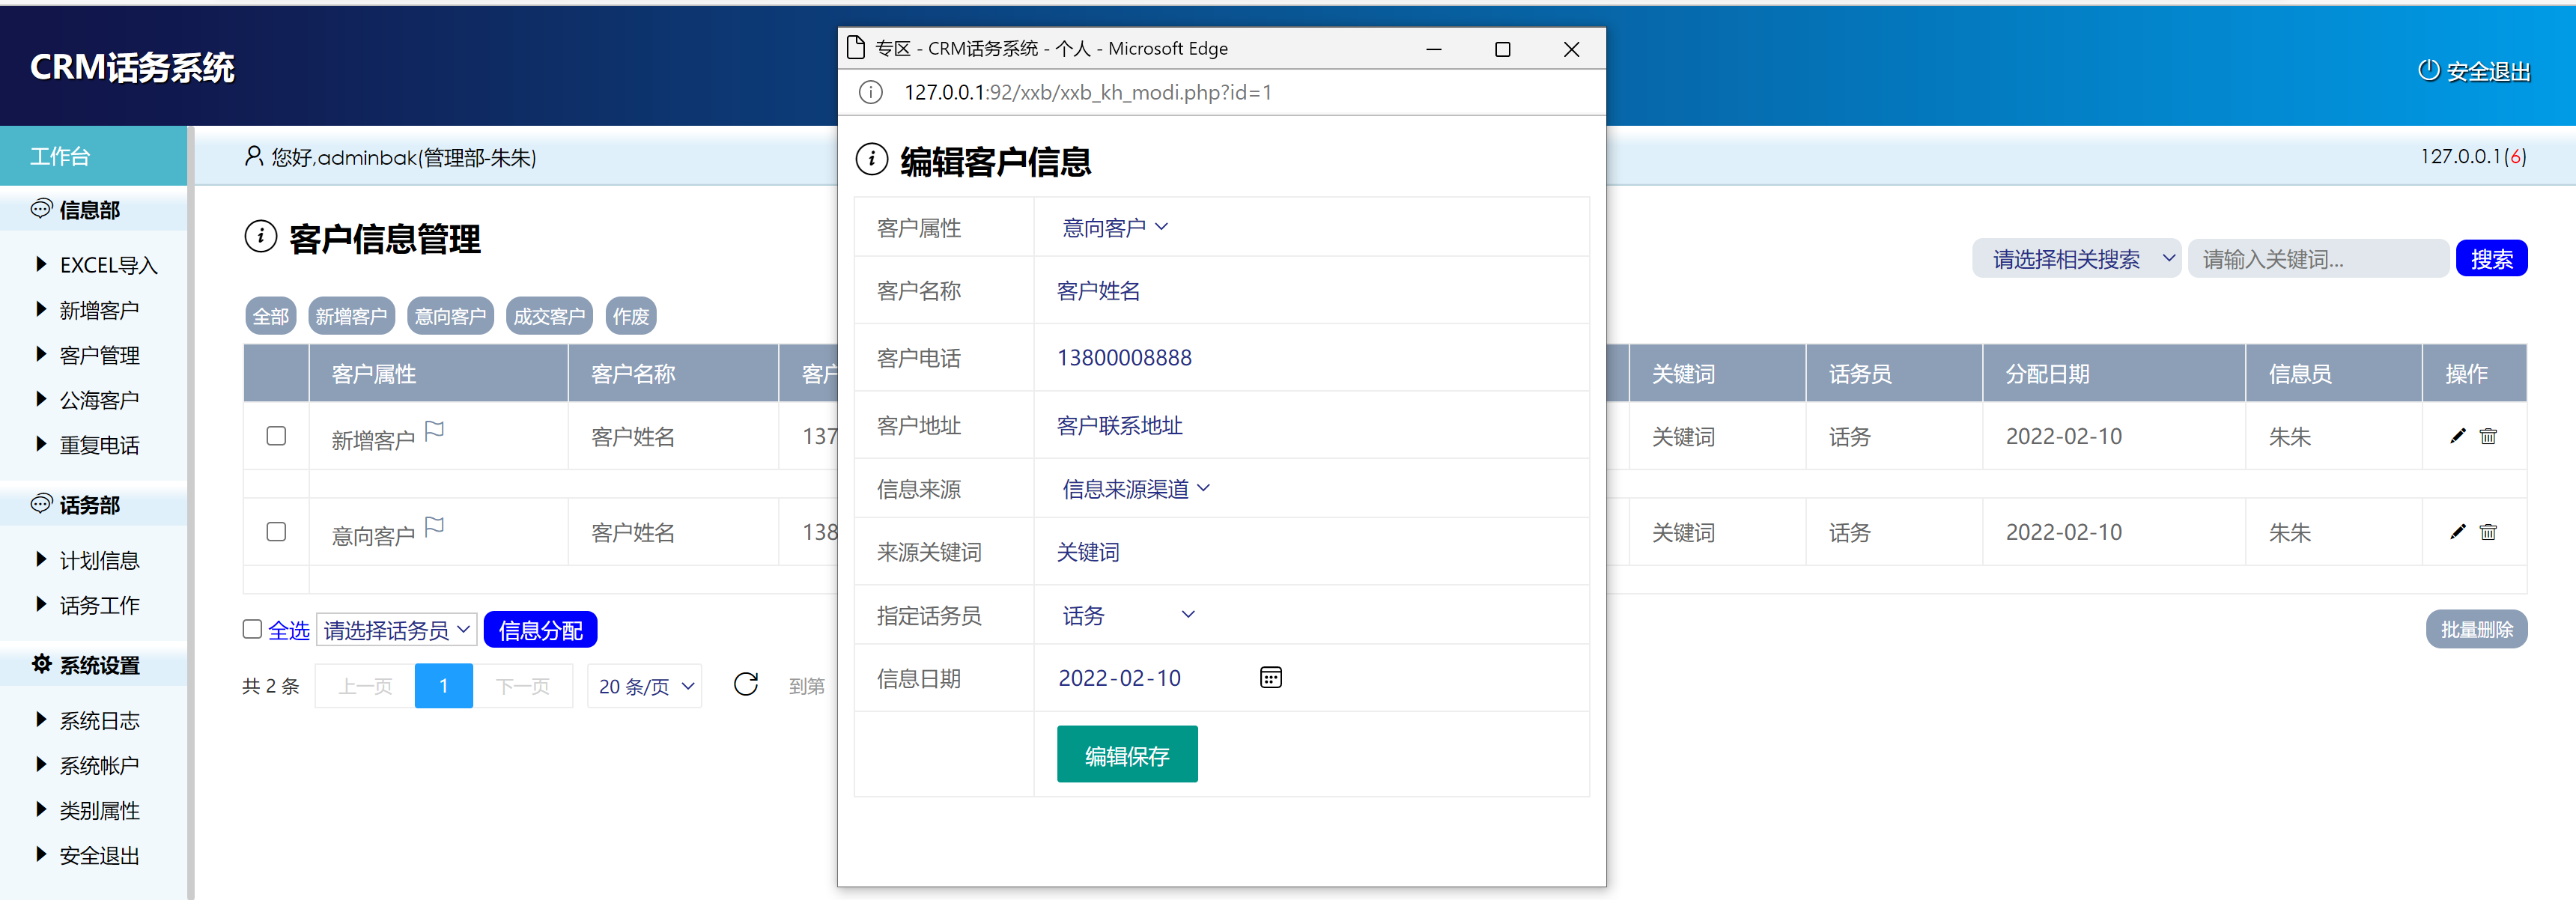Viewport: 2576px width, 900px height.
Task: Open the 客户属性 dropdown in edit form
Action: tap(1115, 228)
